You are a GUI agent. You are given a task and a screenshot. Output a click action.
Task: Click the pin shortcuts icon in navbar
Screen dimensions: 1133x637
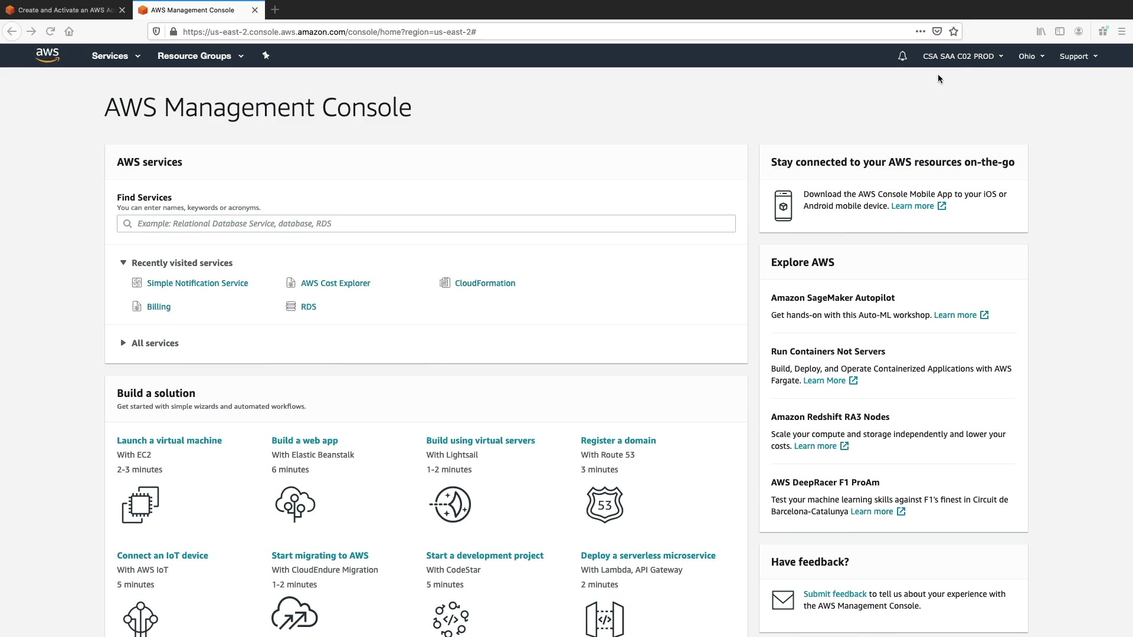pos(266,55)
